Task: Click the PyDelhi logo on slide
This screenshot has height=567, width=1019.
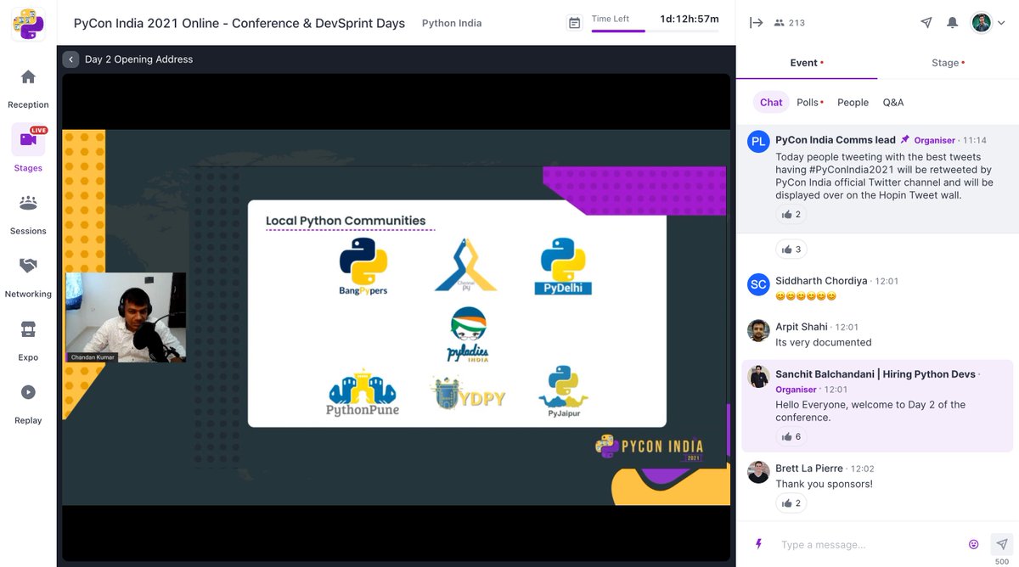Action: (563, 267)
